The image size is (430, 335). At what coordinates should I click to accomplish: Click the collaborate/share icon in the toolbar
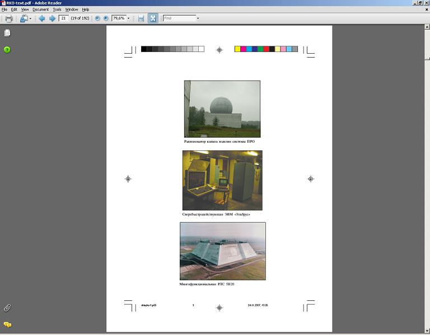24,18
